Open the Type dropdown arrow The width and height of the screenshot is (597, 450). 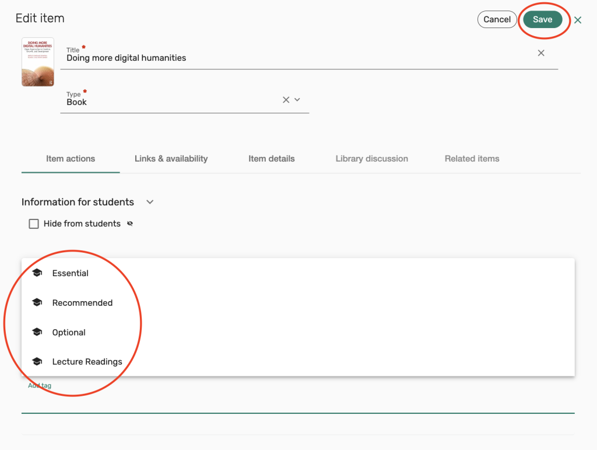pos(297,100)
